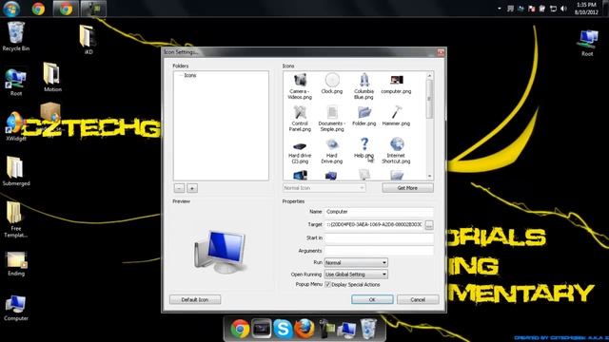The width and height of the screenshot is (609, 342).
Task: Open the Motion folder on the desktop
Action: 52,77
